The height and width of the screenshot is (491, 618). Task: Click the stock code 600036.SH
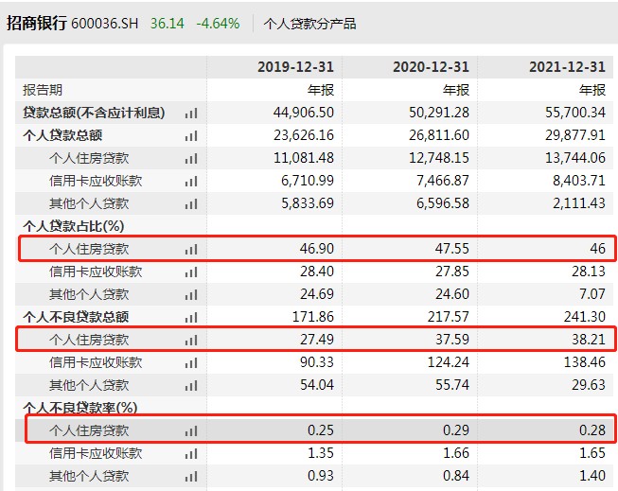pos(107,23)
